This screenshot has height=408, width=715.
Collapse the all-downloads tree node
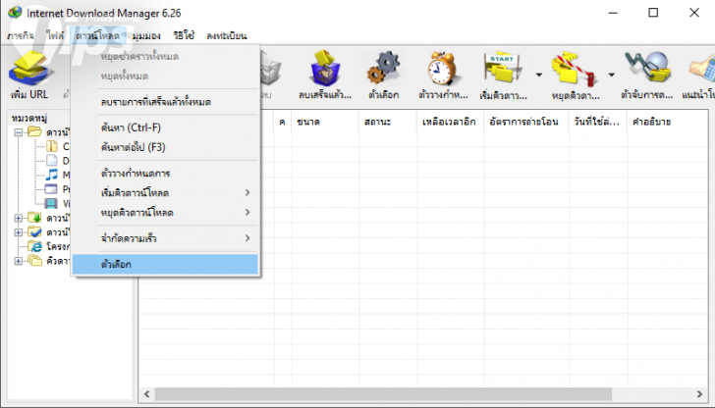[19, 132]
